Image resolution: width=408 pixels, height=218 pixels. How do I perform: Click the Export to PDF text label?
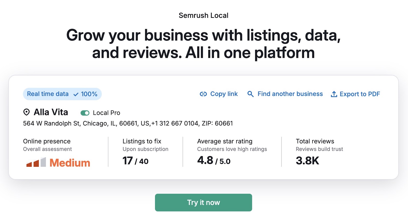pyautogui.click(x=360, y=94)
